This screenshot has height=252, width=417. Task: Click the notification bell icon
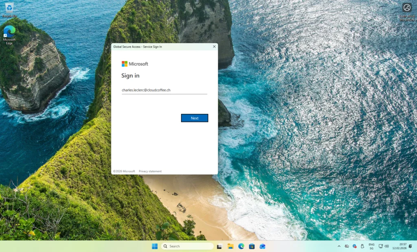tap(411, 246)
